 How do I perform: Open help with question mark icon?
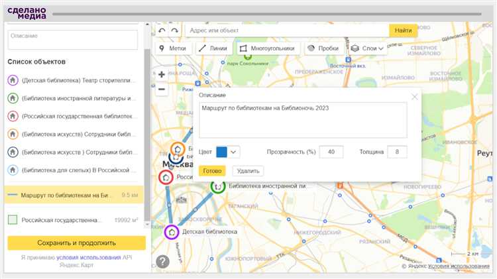tap(162, 261)
